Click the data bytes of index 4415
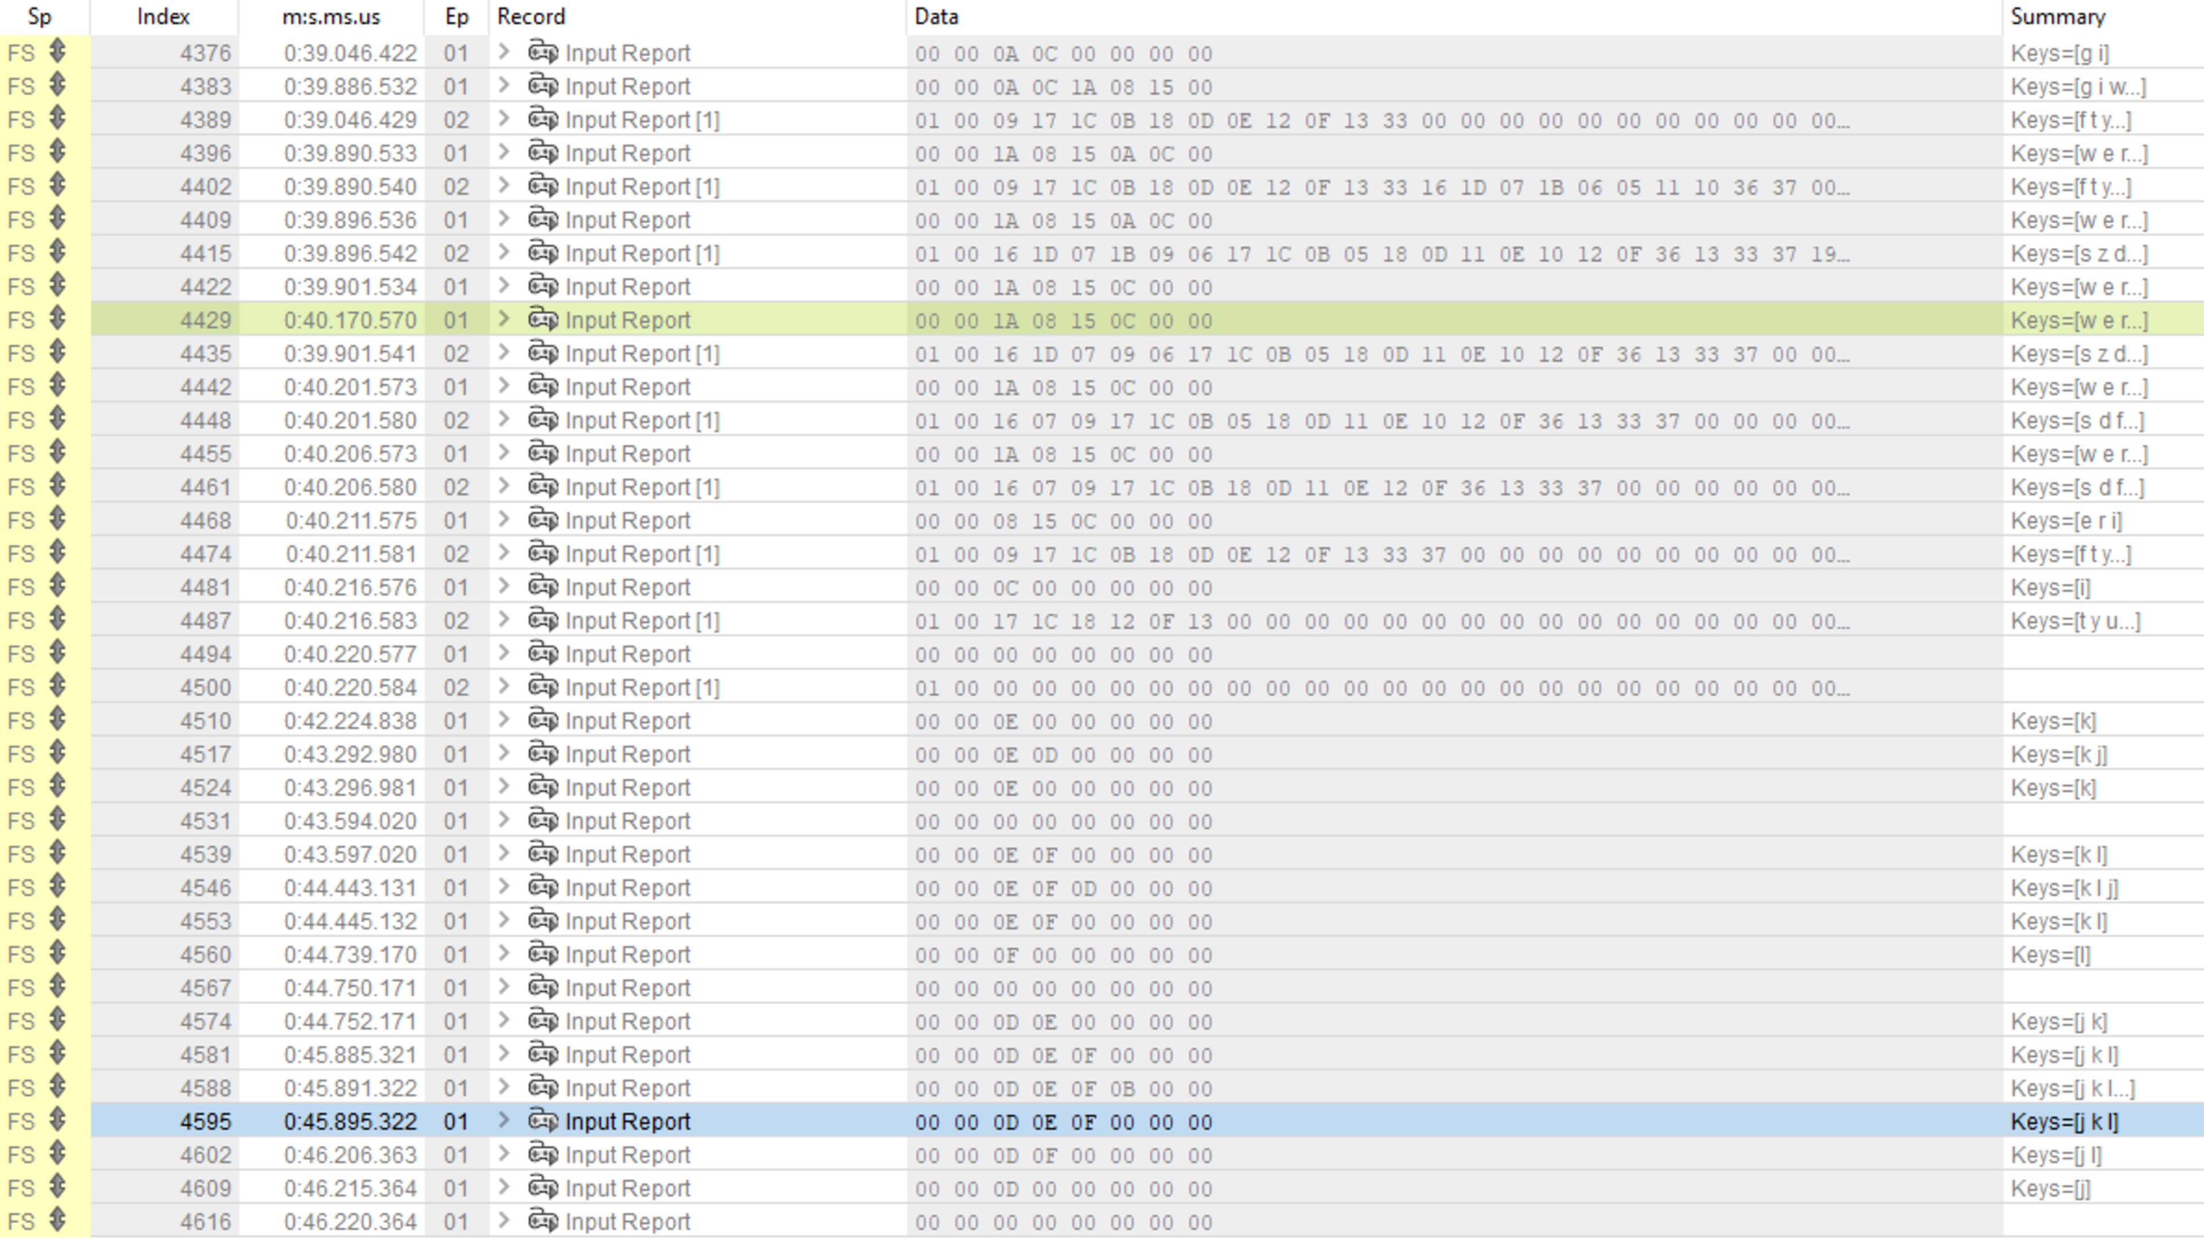The height and width of the screenshot is (1241, 2204). coord(1381,253)
